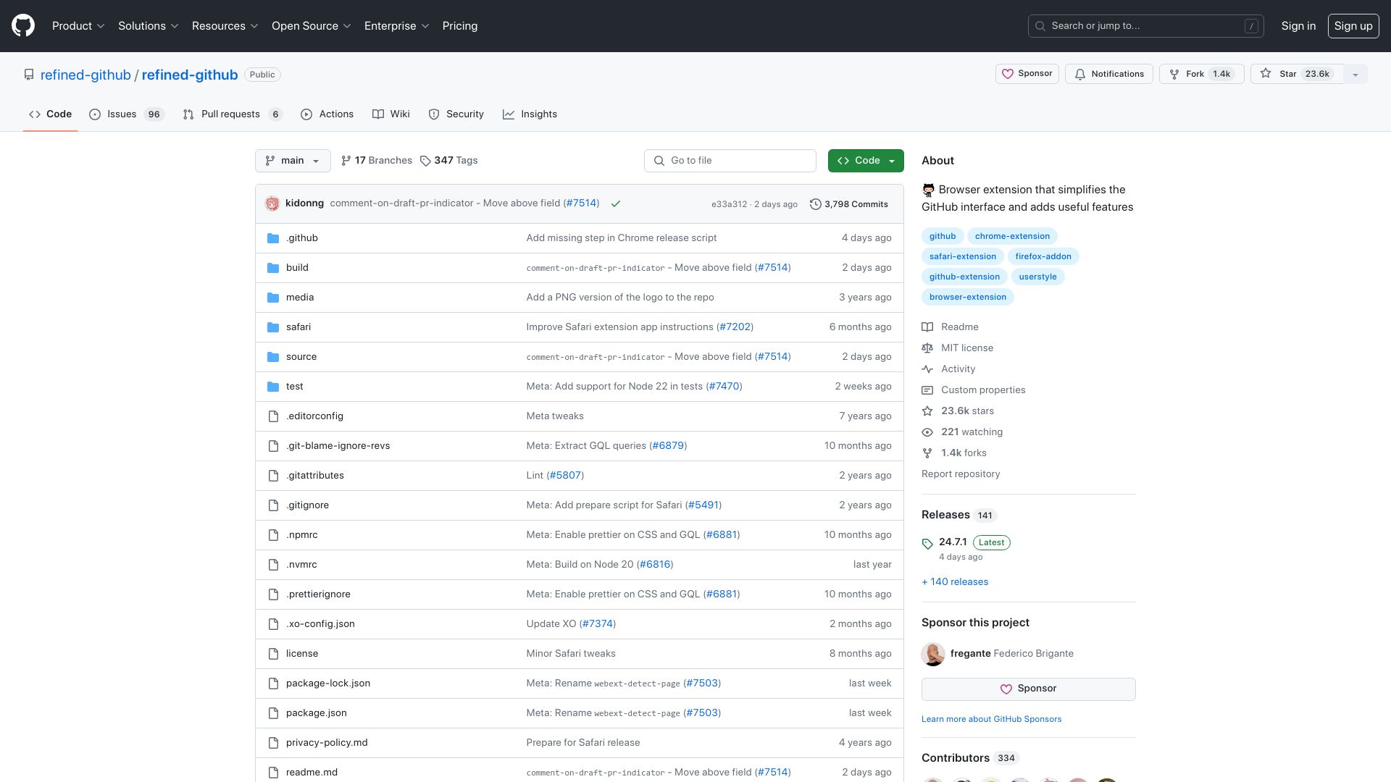Click the eye icon beside 221 watching

click(x=927, y=432)
